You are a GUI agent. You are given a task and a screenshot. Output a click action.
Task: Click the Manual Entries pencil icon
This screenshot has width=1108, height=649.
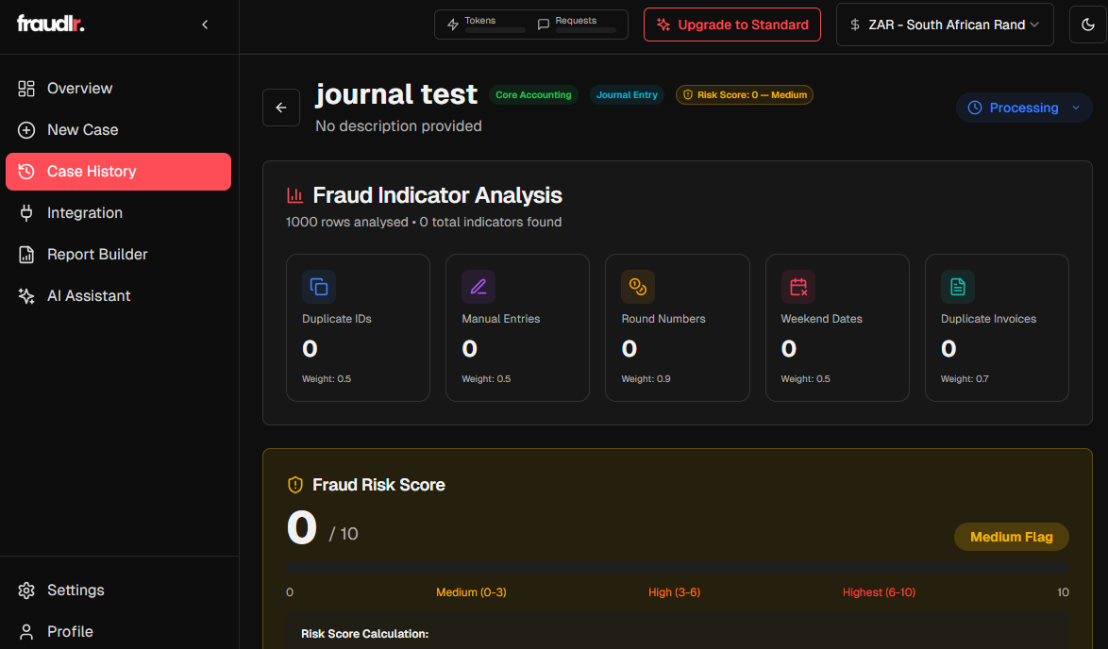point(478,287)
